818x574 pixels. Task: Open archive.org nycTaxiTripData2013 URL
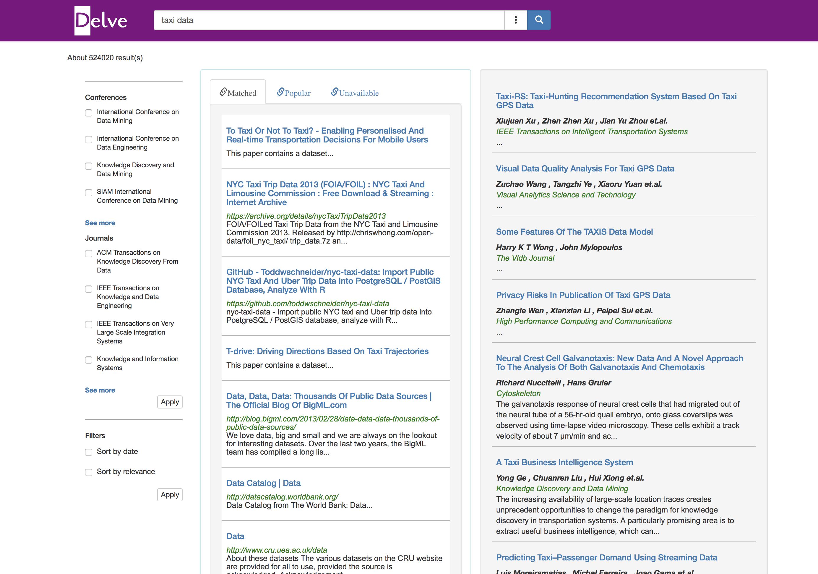[306, 216]
